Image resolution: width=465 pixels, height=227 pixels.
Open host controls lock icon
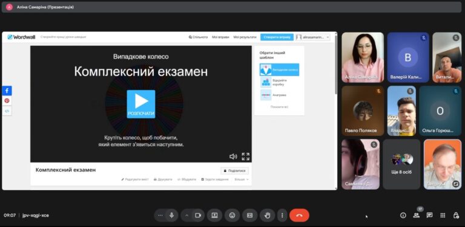[456, 216]
